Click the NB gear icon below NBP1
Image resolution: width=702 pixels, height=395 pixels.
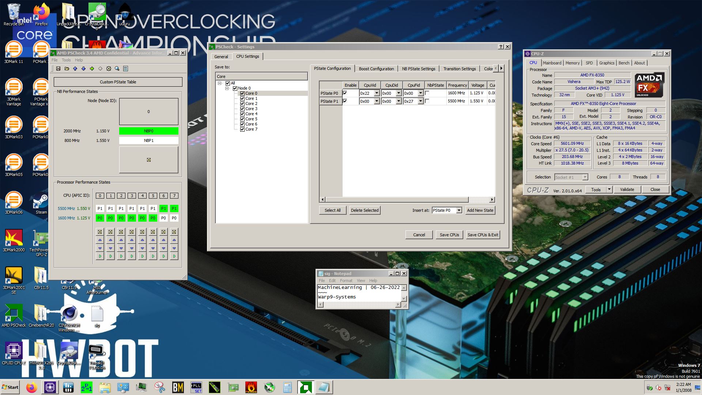[x=149, y=160]
